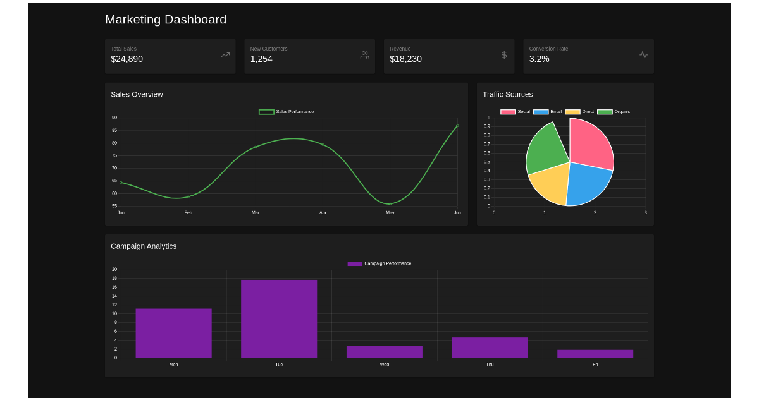This screenshot has width=759, height=398.
Task: Click the Jun data point on sales line
Action: pos(457,126)
